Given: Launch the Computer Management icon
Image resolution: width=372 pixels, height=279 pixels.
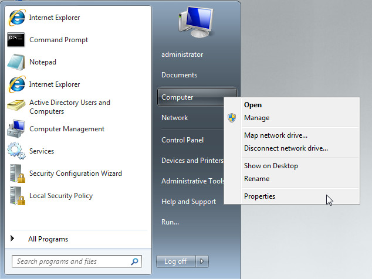Looking at the screenshot, I should coord(16,129).
